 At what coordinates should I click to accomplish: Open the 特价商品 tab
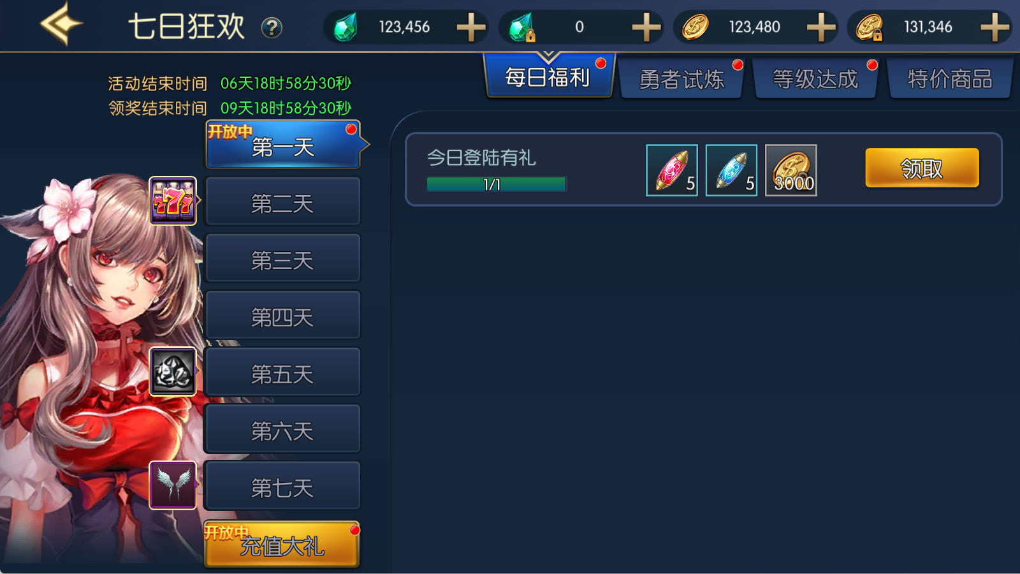click(x=949, y=79)
